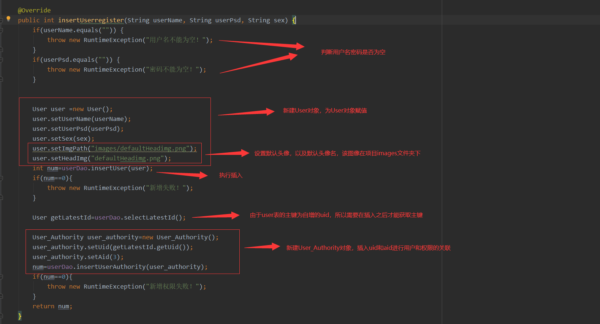Viewport: 600px width, 324px height.
Task: Click the user.setUserPsd(userPsd) line
Action: click(78, 129)
